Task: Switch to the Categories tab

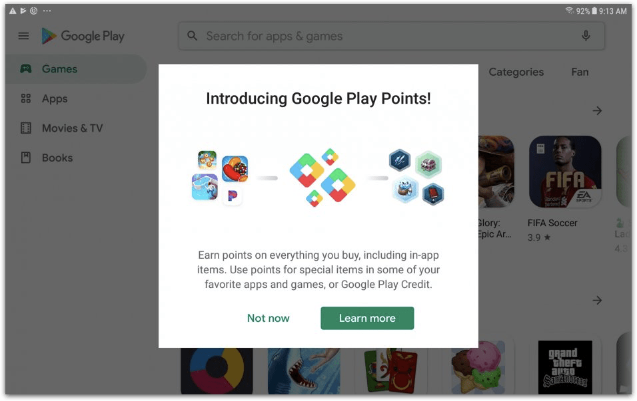Action: pos(516,72)
